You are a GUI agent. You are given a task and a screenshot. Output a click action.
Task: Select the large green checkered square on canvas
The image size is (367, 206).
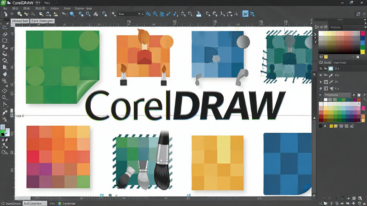coord(62,67)
